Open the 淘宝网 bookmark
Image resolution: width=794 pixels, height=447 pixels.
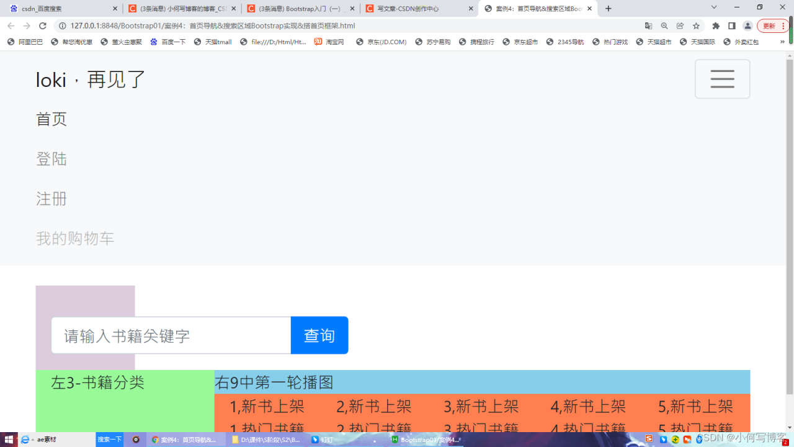tap(329, 42)
